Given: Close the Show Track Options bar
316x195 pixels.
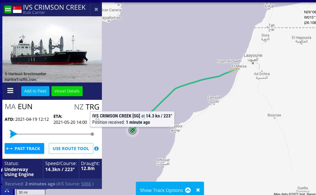Looking at the screenshot, I should [198, 190].
